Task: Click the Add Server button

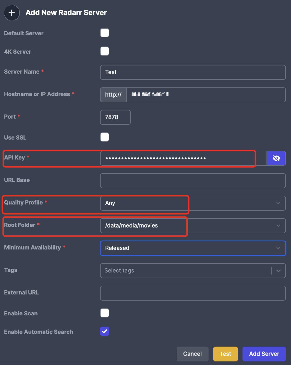Action: 264,354
